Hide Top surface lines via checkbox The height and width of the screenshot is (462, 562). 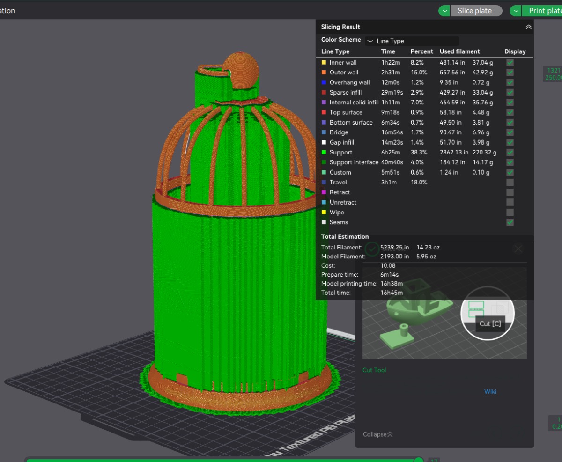(x=510, y=112)
